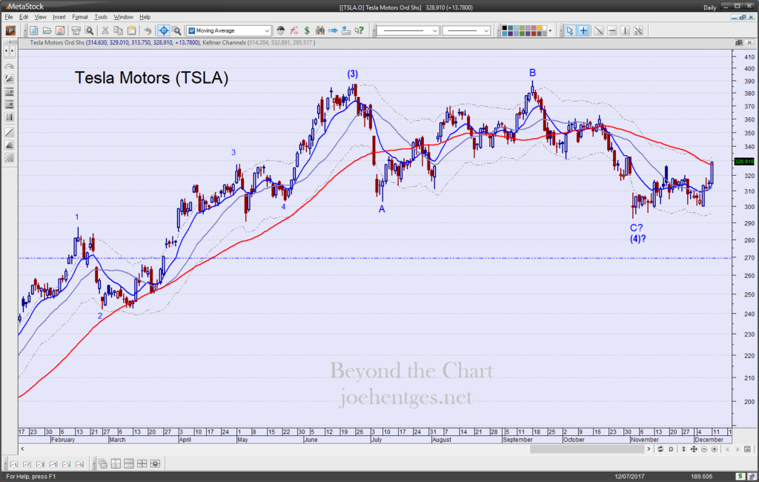Click the Print Preview magnifier icon

click(x=89, y=30)
